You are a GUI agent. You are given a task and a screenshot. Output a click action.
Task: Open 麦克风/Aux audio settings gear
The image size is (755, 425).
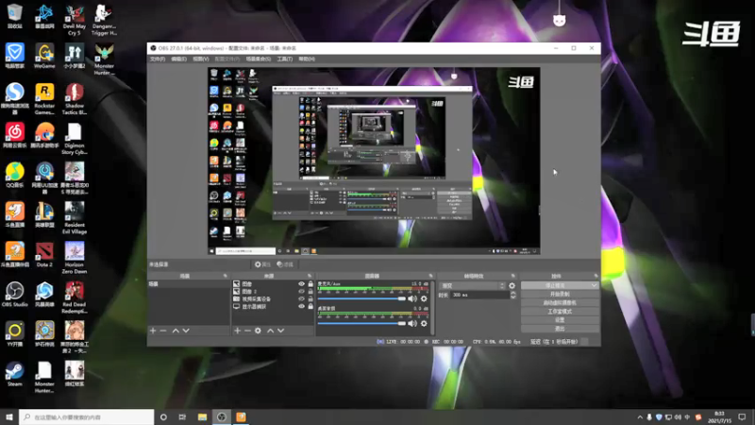click(424, 298)
